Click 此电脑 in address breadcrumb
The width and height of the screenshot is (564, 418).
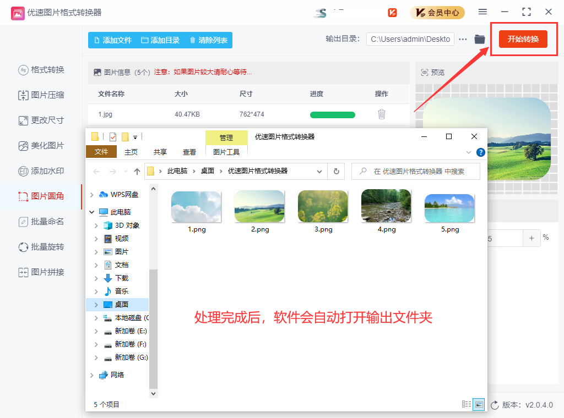[177, 171]
